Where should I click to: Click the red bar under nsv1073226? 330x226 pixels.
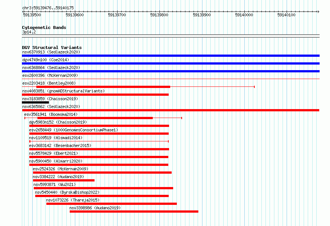(112, 204)
